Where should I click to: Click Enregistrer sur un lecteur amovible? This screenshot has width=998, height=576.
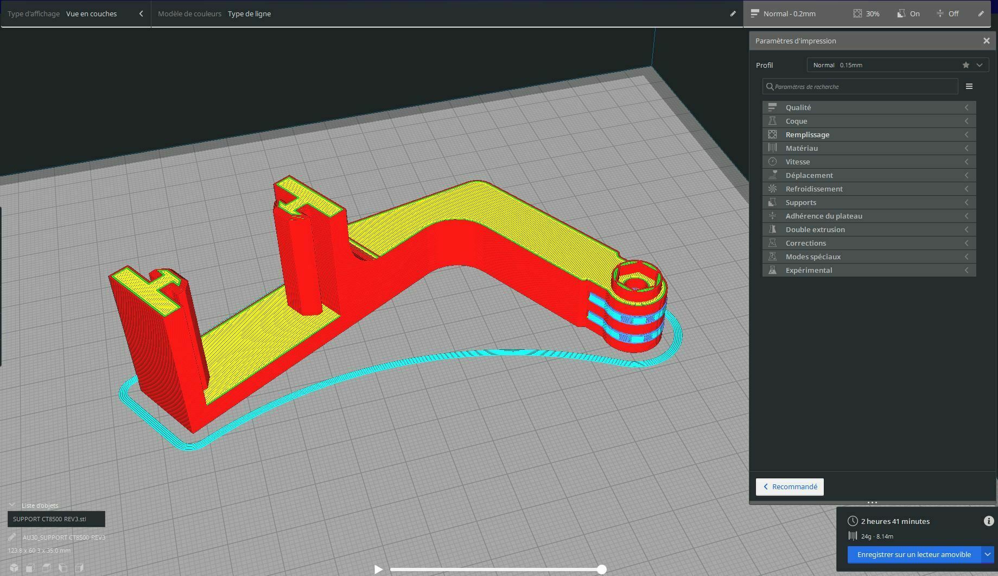914,554
